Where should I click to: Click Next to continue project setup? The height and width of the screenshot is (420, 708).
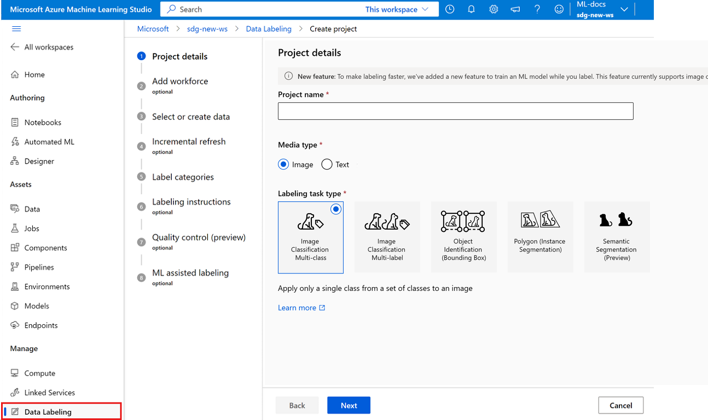349,405
